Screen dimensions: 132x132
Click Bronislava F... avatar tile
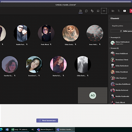34,64
